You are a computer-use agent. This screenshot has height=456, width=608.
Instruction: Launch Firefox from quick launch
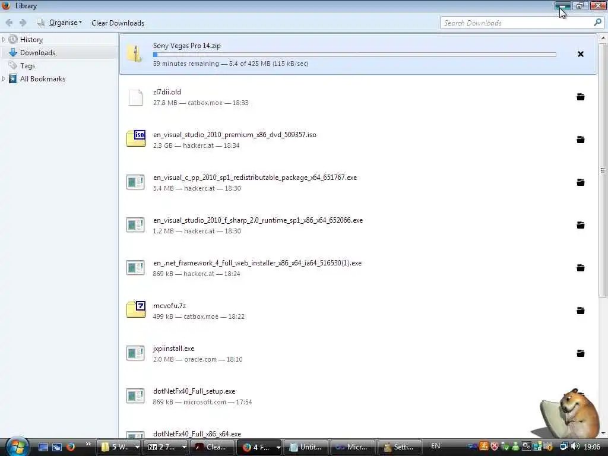[71, 447]
